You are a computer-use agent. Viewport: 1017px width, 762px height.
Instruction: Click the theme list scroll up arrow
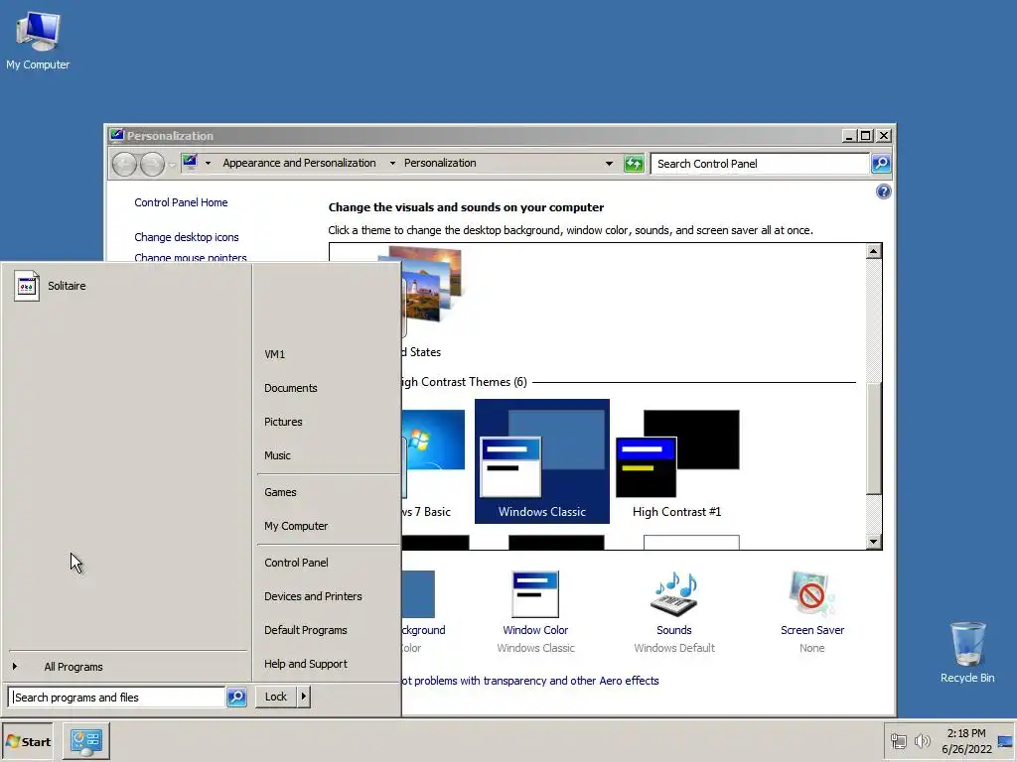pos(874,251)
